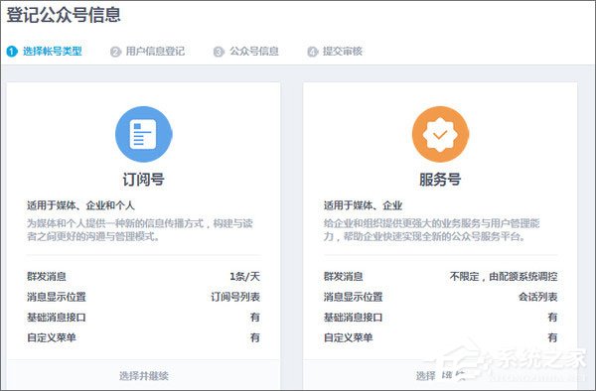Click 有 value beside 服务号 自定义菜单
Screen dimensions: 596x391
552,337
